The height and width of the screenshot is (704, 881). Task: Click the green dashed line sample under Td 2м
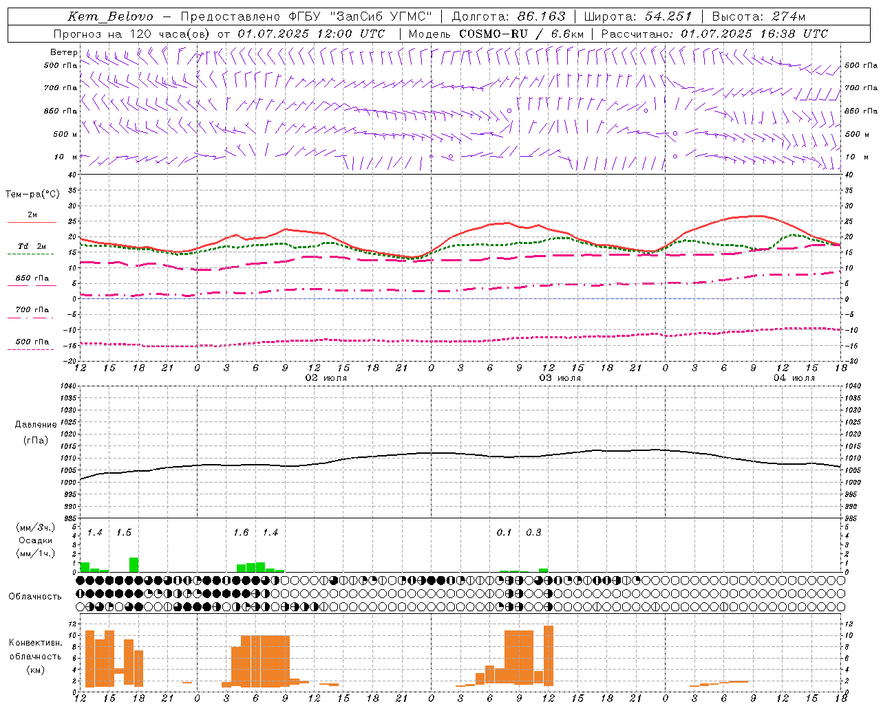click(30, 254)
